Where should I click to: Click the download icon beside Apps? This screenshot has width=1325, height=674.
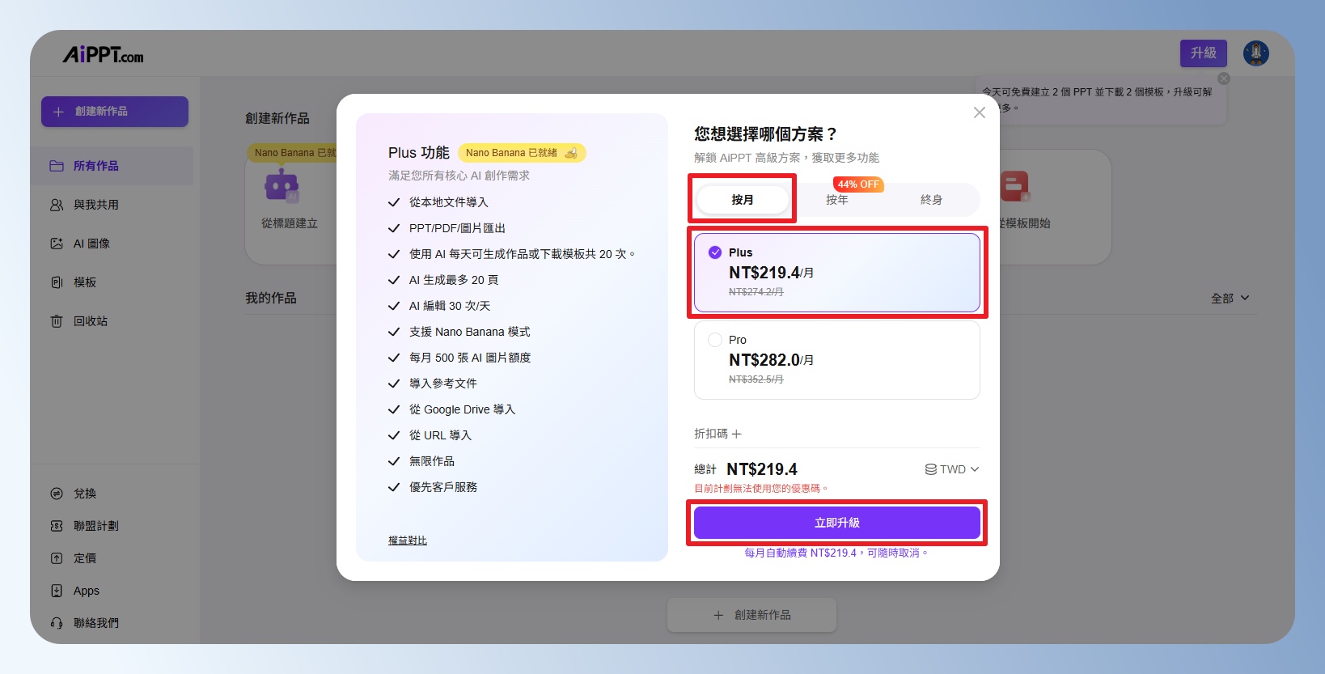point(57,591)
